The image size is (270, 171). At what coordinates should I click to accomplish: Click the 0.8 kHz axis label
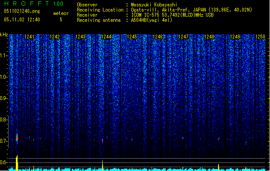pos(3,120)
